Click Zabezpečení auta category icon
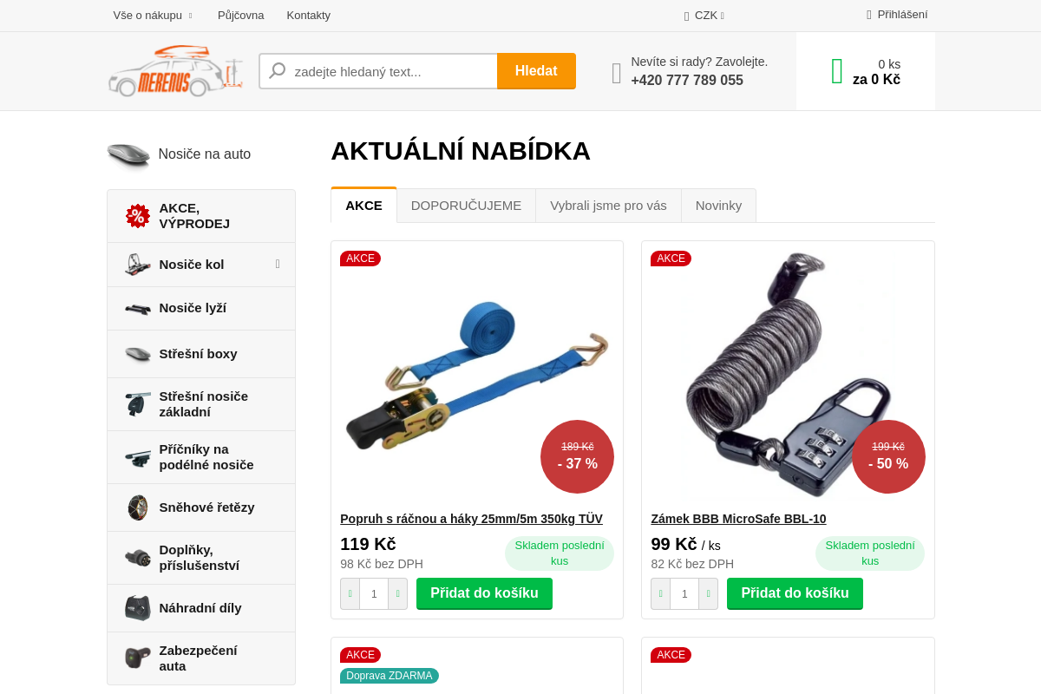1041x694 pixels. click(x=138, y=658)
